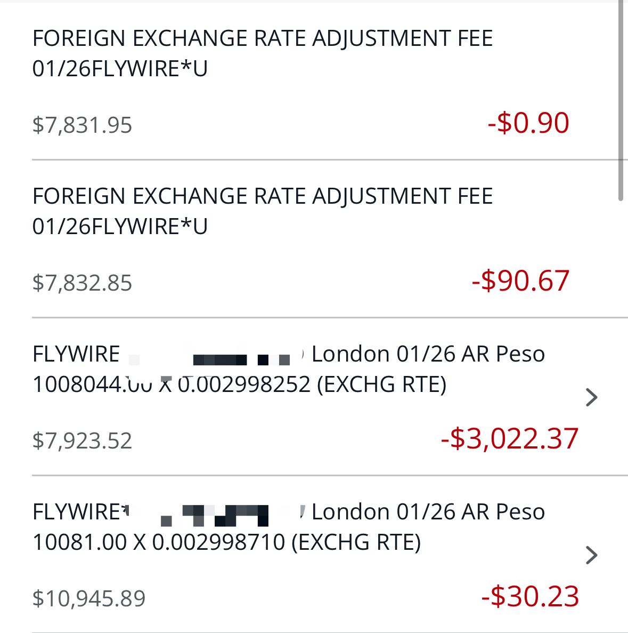
Task: Tap the $10,945.89 running balance
Action: [x=89, y=599]
